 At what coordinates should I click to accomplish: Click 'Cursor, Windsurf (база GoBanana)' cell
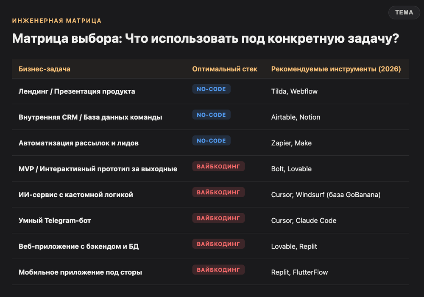point(326,195)
